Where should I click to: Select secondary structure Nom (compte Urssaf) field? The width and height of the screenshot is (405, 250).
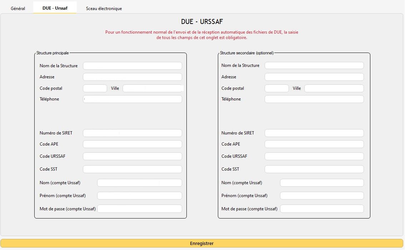click(x=321, y=183)
